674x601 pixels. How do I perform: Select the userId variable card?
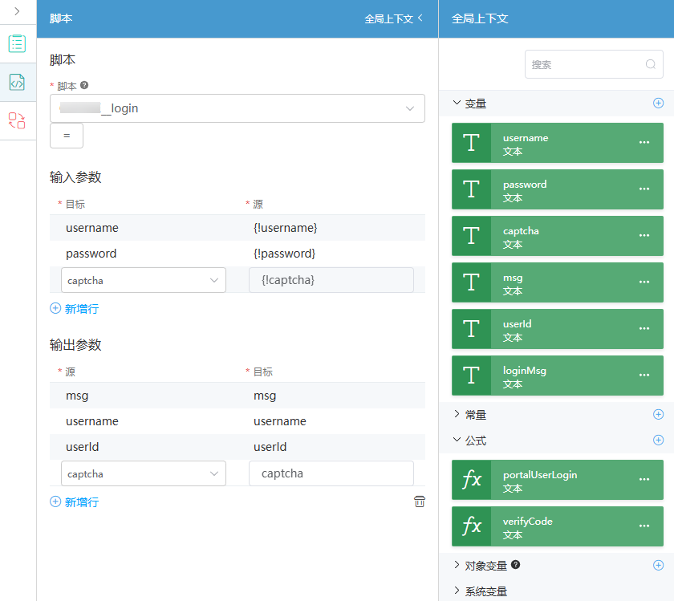tap(558, 329)
